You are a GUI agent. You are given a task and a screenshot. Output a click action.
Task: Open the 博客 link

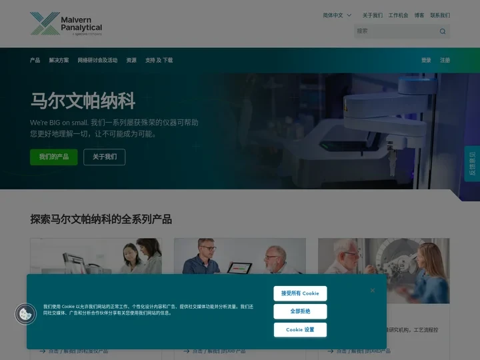point(419,15)
